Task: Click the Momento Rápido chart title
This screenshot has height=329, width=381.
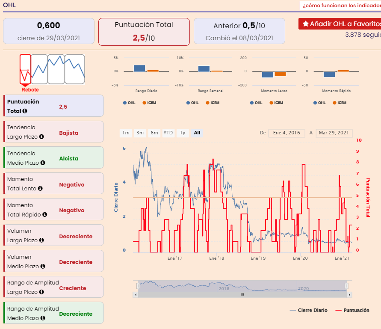Action: pos(336,91)
